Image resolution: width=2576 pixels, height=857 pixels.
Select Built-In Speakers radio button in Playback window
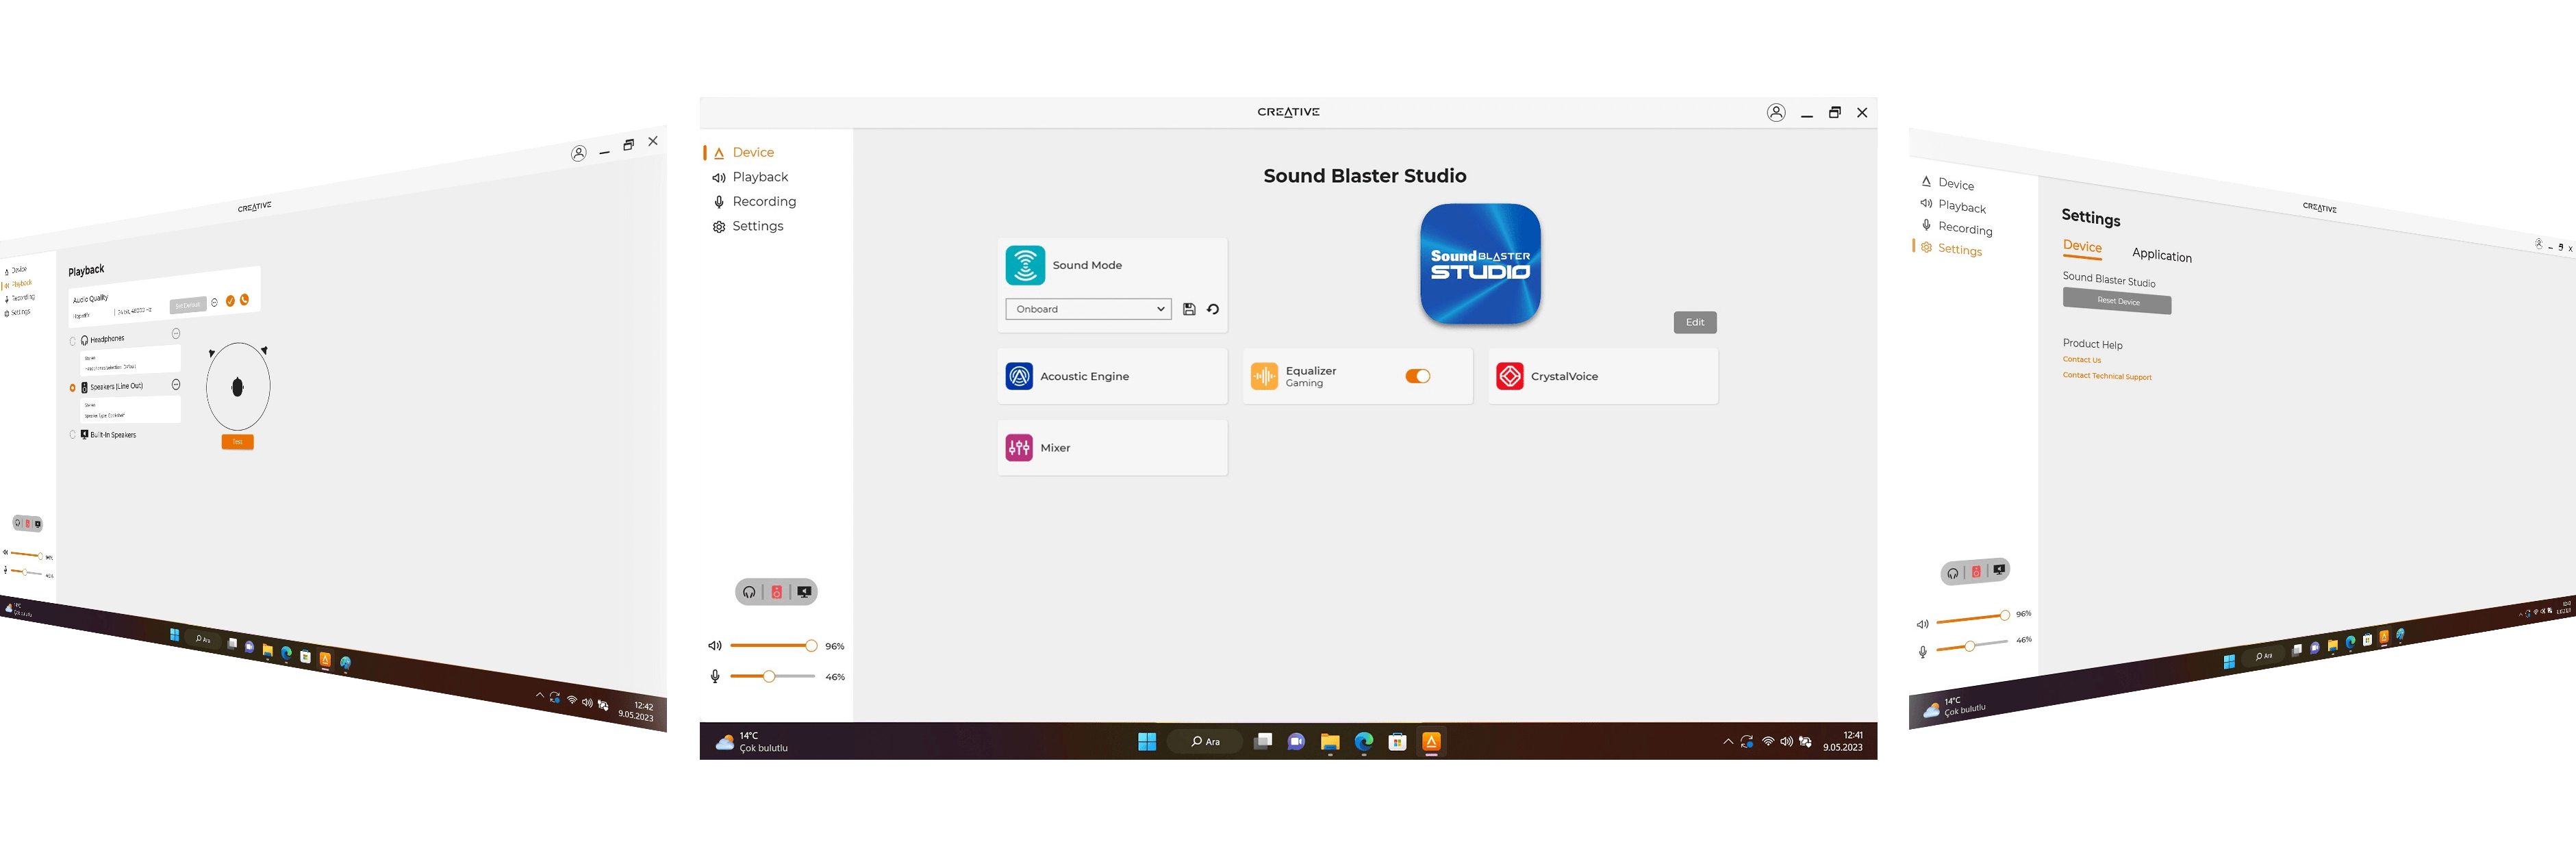point(72,435)
